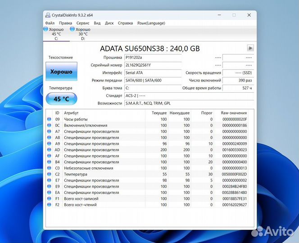Click the power-on count value 390 раз
This screenshot has width=299, height=243.
(238, 81)
